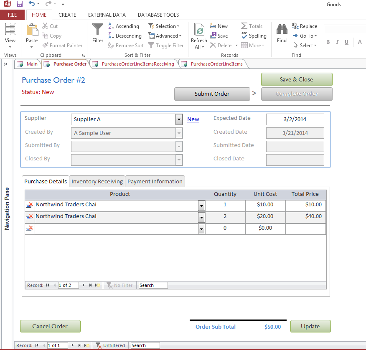
Task: Click the New link beside Supplier
Action: pos(193,119)
